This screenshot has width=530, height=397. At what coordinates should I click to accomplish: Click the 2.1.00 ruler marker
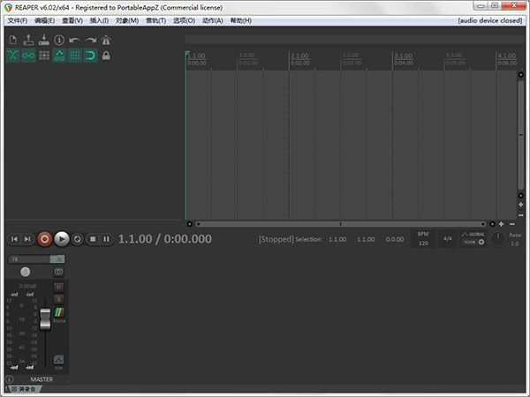[299, 56]
